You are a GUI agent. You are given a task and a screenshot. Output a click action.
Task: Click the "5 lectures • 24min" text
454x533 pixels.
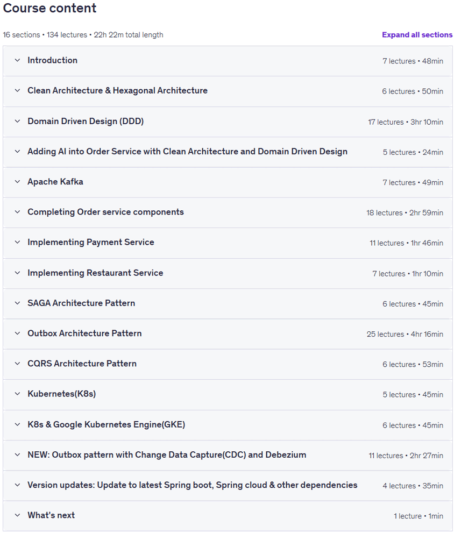(413, 152)
